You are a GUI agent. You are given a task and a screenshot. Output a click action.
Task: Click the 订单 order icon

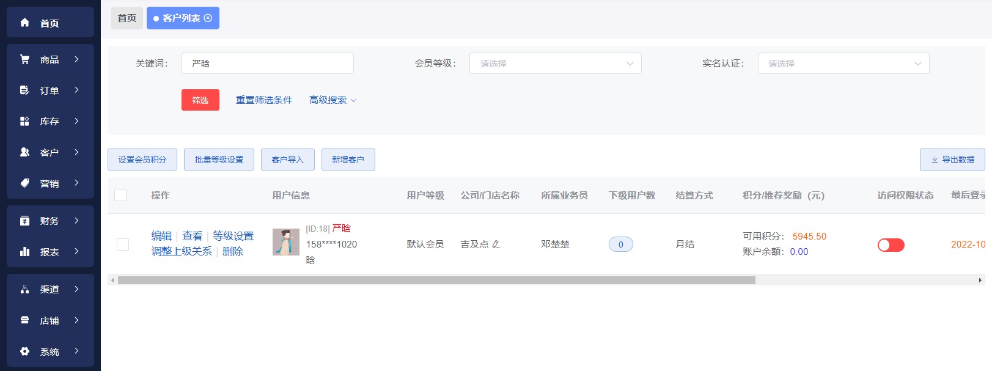[24, 90]
